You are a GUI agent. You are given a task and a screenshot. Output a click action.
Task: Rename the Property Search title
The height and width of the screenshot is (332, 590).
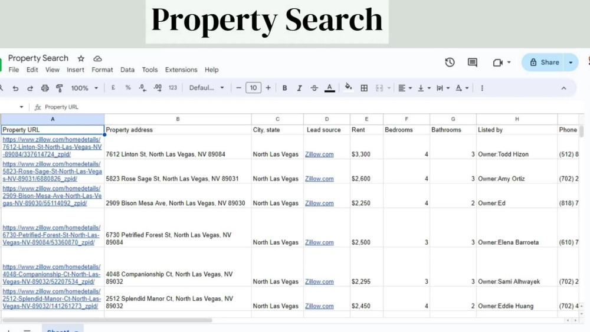point(38,58)
